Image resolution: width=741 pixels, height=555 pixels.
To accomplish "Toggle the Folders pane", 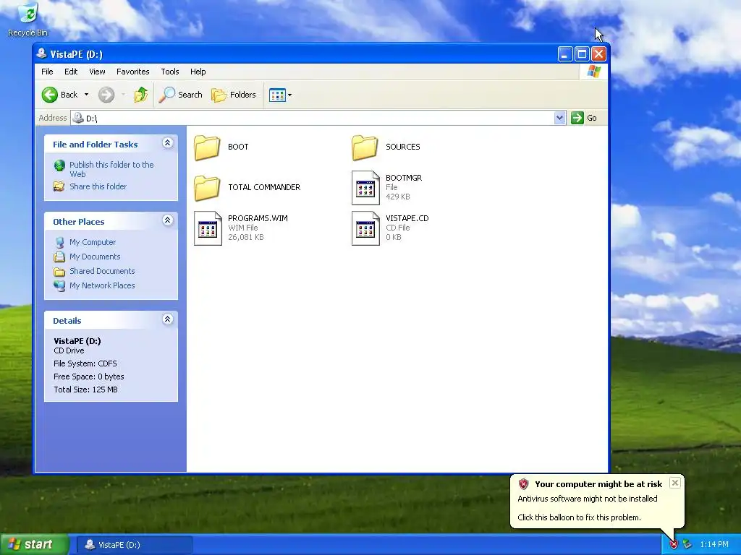I will click(x=234, y=95).
